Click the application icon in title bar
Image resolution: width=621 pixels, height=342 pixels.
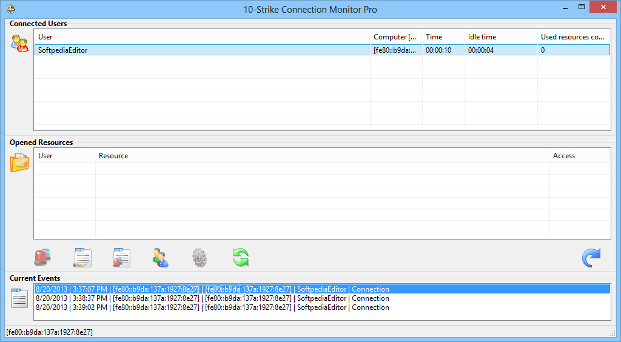click(11, 8)
